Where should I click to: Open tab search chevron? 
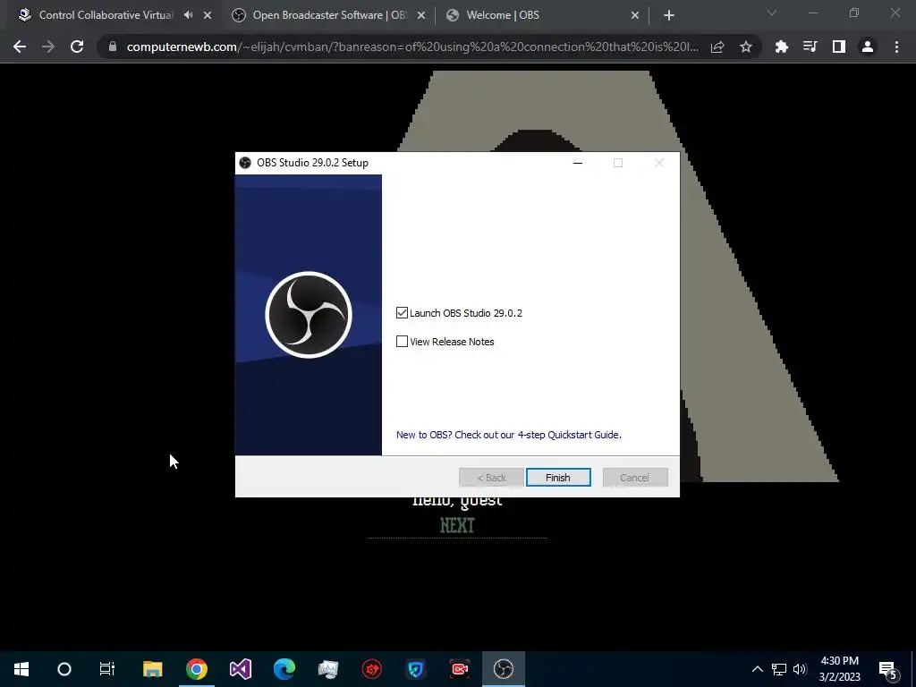772,13
